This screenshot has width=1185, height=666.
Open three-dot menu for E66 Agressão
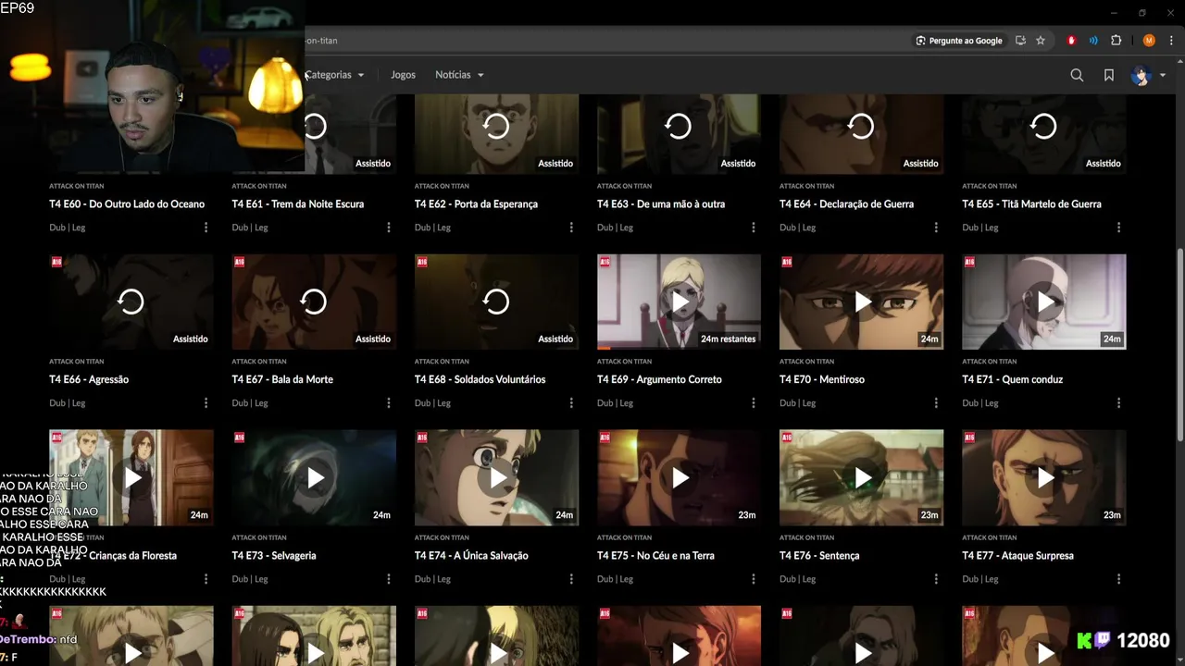(x=206, y=403)
